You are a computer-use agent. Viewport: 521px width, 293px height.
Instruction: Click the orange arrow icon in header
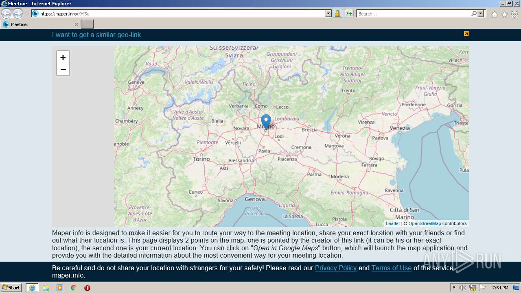coord(466,34)
